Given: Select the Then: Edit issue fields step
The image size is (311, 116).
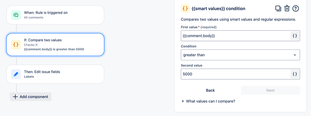Looking at the screenshot, I should 55,74.
